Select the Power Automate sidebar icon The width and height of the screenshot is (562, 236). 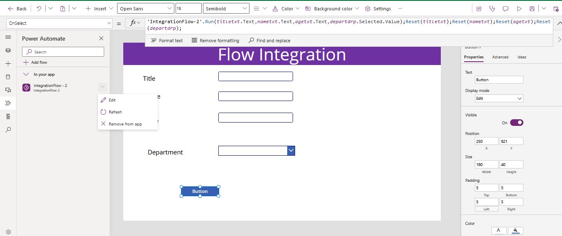click(x=8, y=103)
